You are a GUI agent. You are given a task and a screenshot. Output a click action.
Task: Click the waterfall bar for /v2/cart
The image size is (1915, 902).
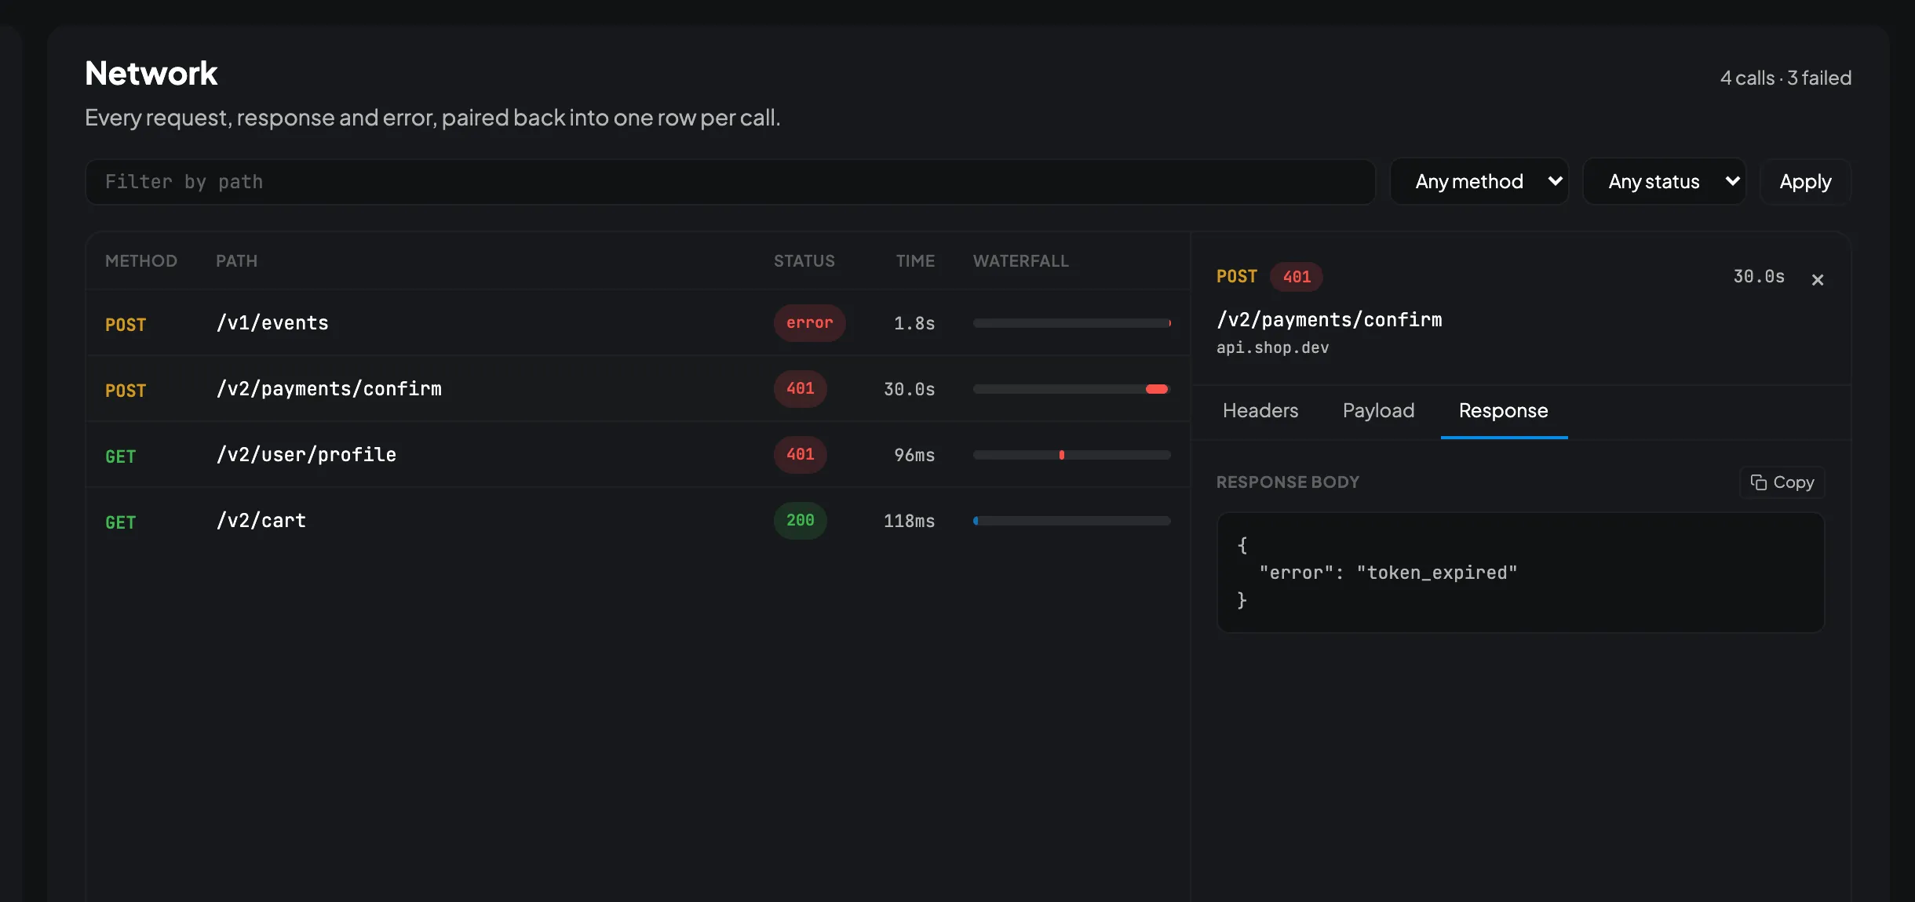click(x=1072, y=521)
